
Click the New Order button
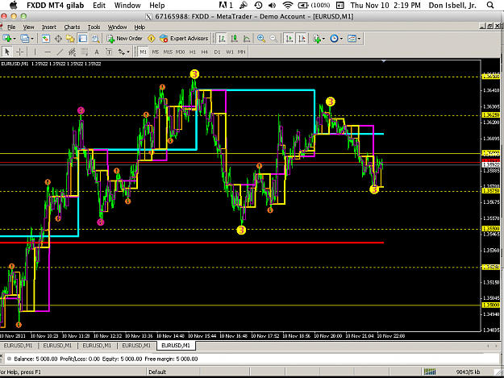pyautogui.click(x=124, y=39)
